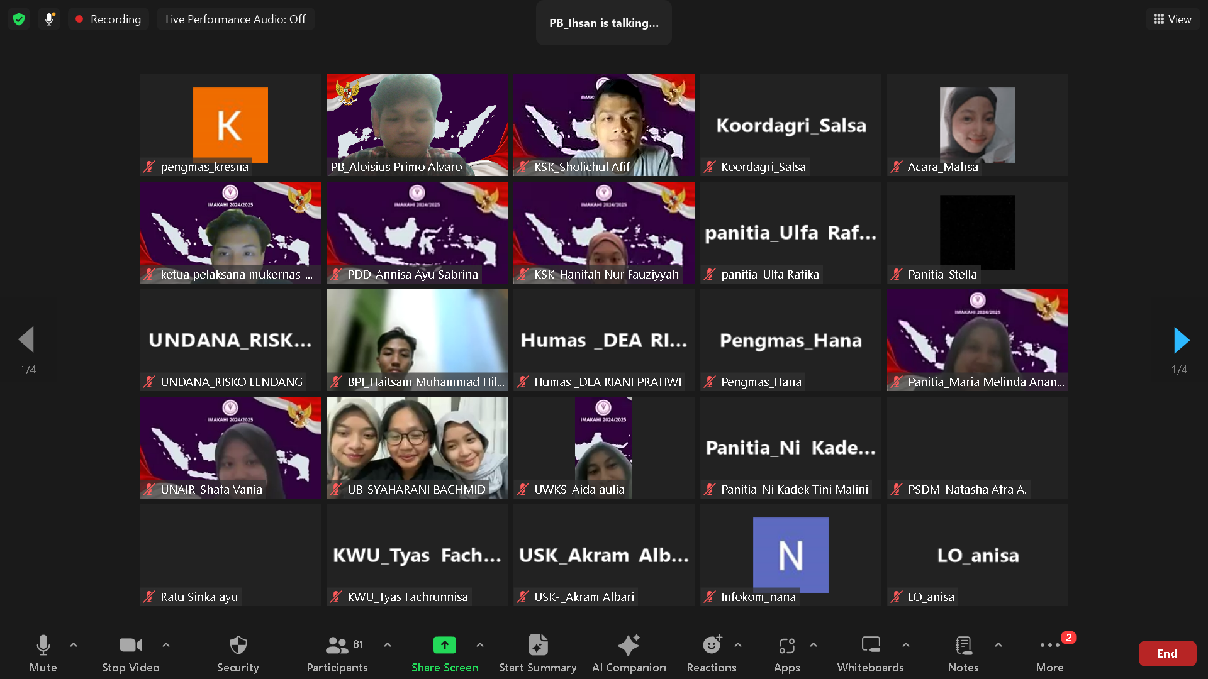
Task: Open the Apps icon
Action: (x=786, y=646)
